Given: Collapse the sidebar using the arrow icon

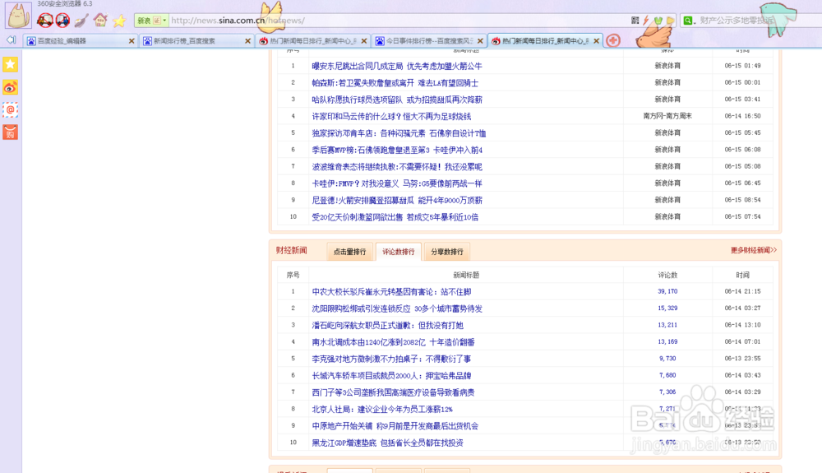Looking at the screenshot, I should coord(11,39).
